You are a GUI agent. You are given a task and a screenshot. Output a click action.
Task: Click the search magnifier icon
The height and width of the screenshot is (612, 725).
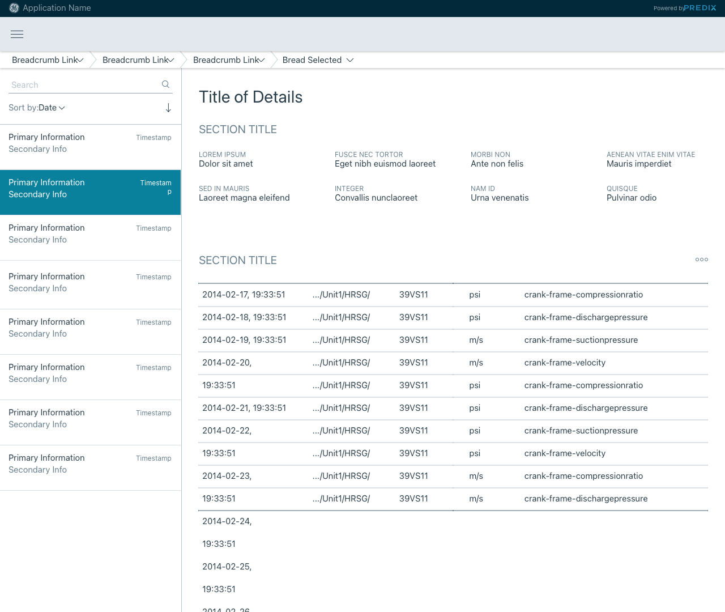[165, 84]
